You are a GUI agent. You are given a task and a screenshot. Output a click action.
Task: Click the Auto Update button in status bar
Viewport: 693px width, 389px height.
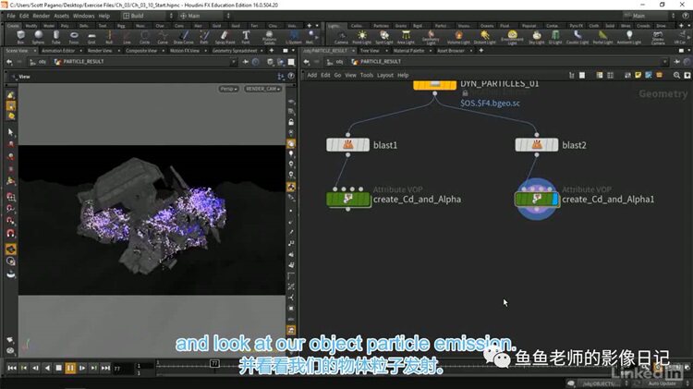pos(662,383)
